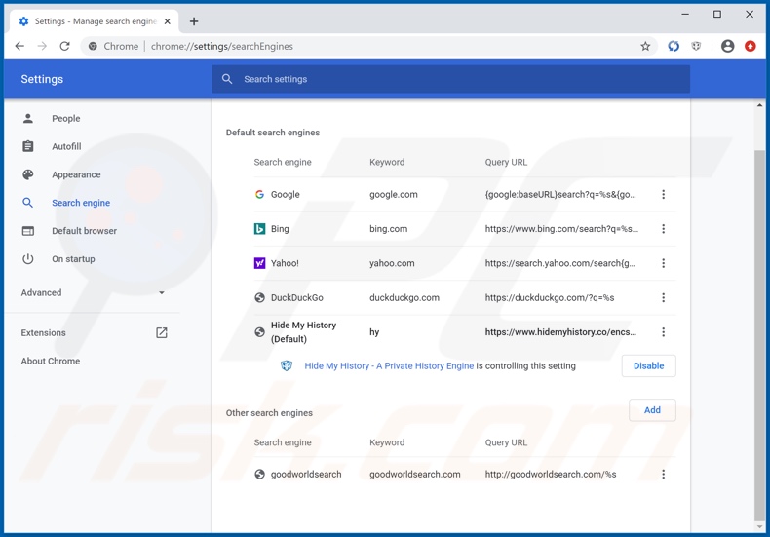Screen dimensions: 770x537
Task: Click the keyword 'hy'
Action: (x=374, y=332)
